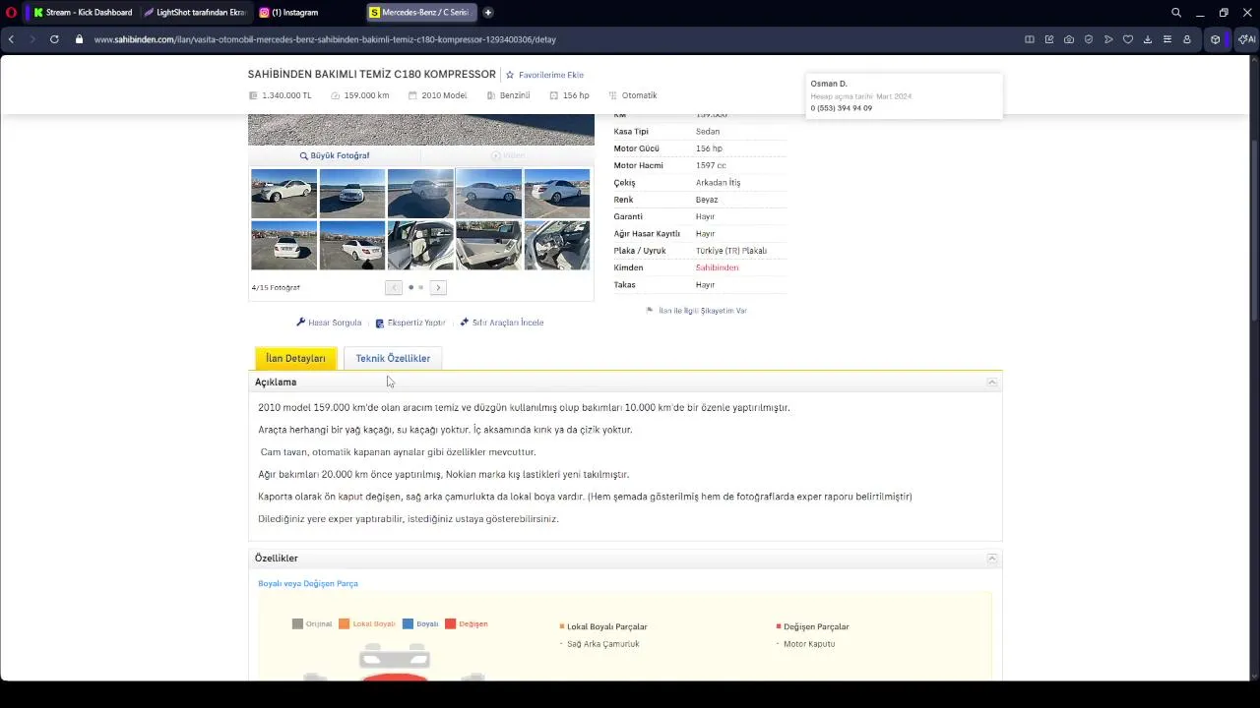This screenshot has width=1260, height=708.
Task: Take a snapshot with camera icon
Action: tap(1069, 39)
